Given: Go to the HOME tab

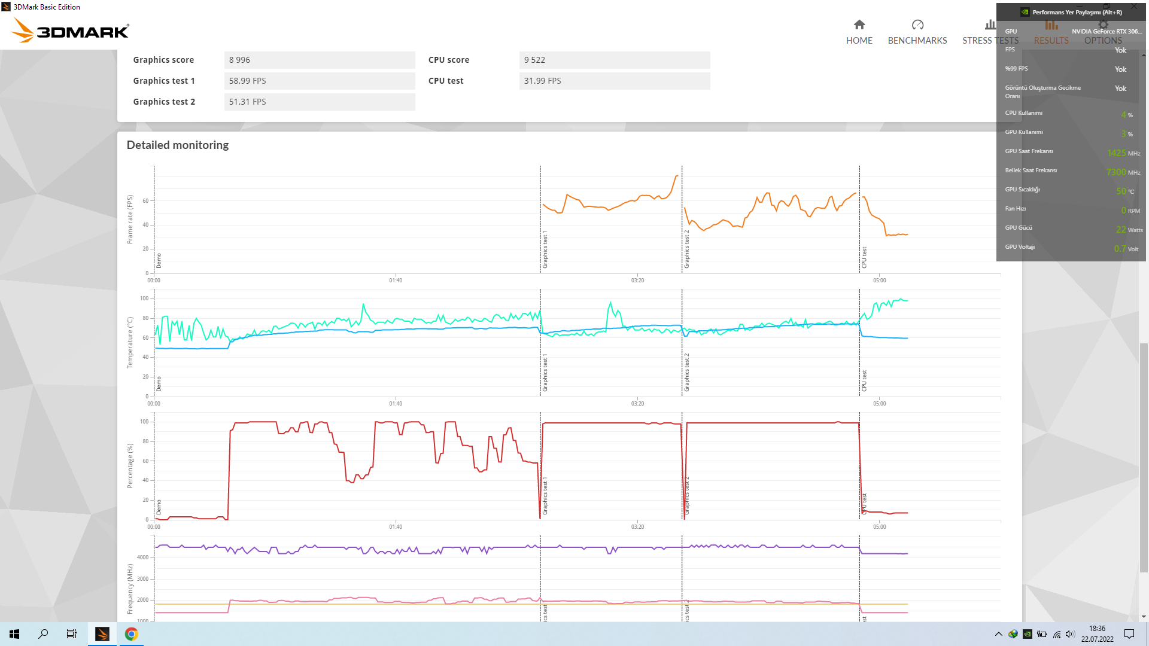Looking at the screenshot, I should (859, 40).
